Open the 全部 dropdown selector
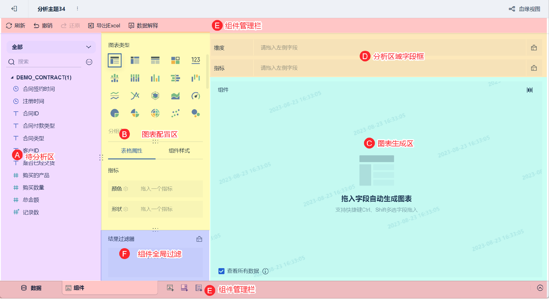 [51, 47]
